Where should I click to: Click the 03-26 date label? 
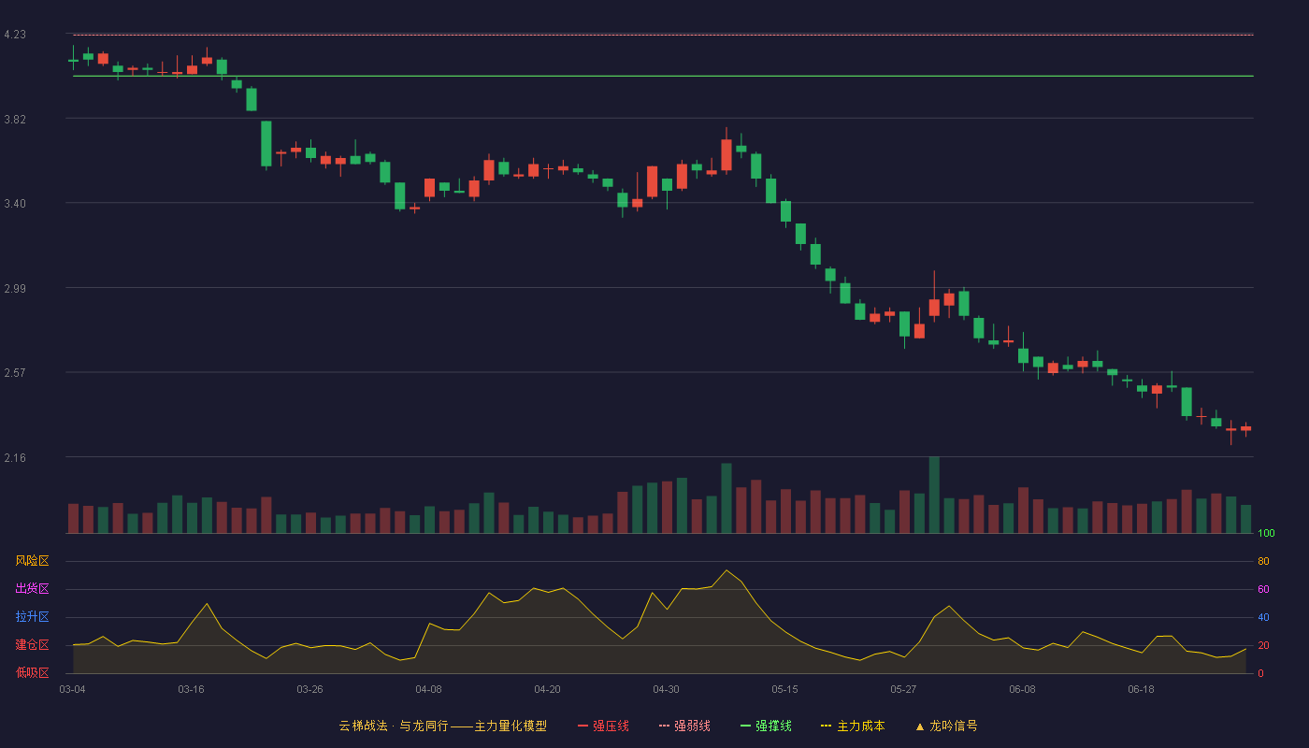coord(309,689)
